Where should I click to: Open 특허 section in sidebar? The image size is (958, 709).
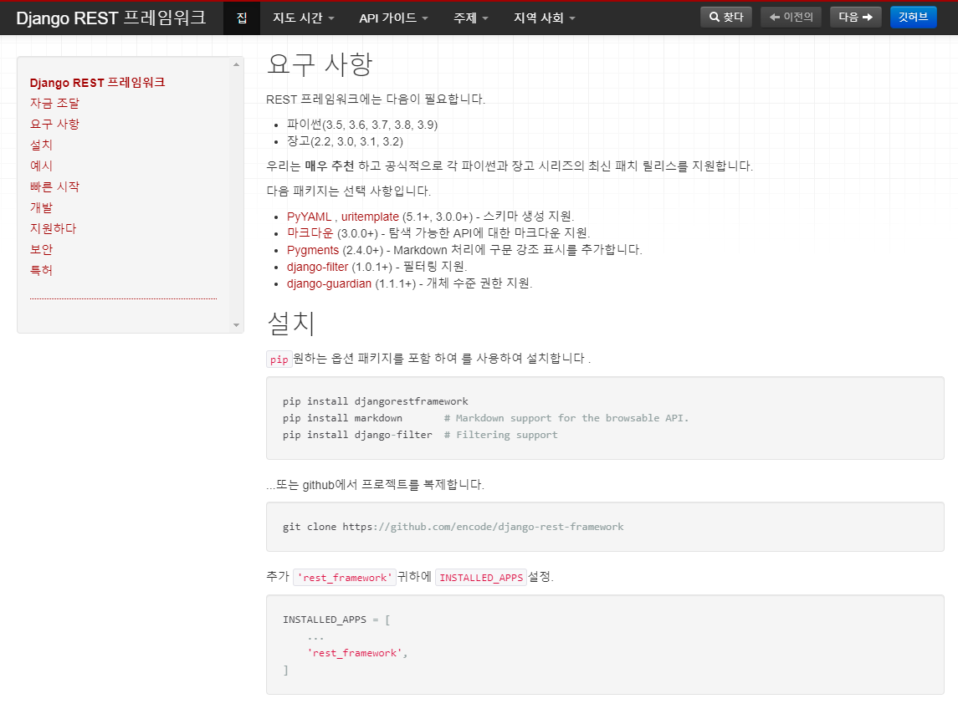41,270
